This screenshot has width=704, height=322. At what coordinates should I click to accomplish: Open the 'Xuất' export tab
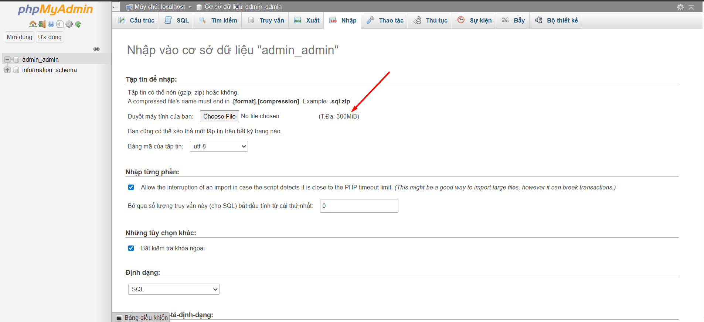(307, 20)
